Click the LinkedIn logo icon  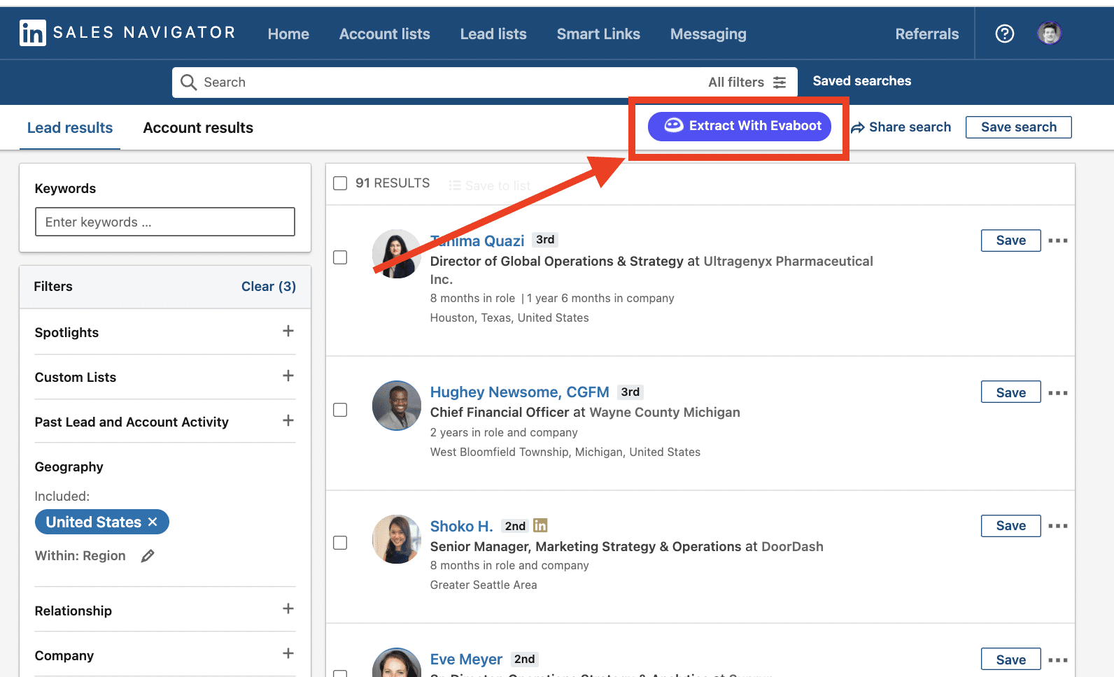(33, 33)
